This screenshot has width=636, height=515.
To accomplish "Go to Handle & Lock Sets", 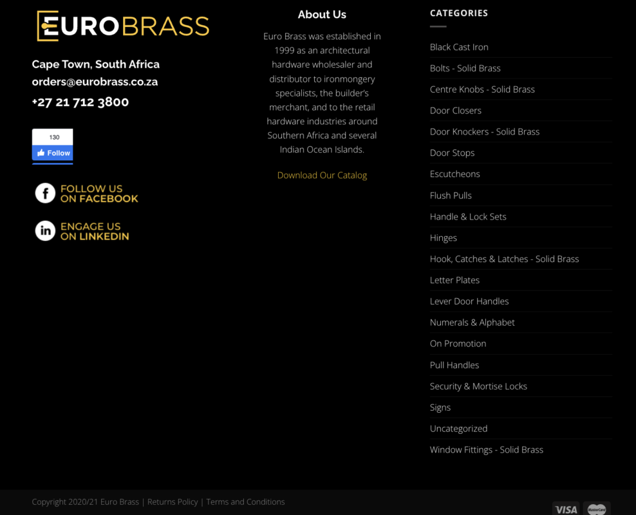I will pos(468,217).
